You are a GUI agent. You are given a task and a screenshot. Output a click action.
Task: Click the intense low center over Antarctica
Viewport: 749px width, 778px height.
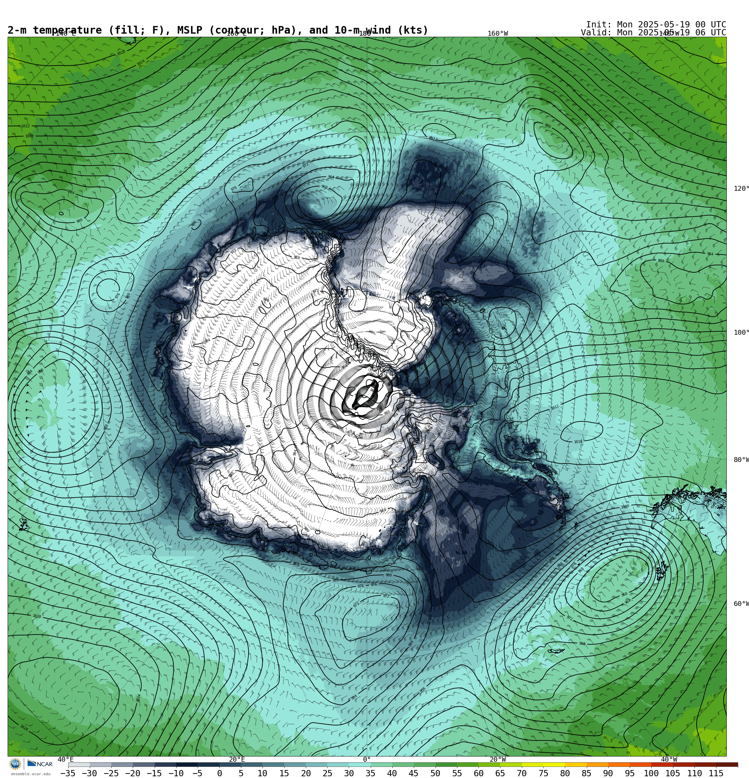pos(366,394)
